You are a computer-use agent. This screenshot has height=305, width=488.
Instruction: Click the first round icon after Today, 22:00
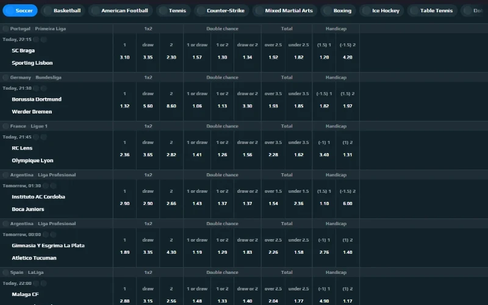[x=36, y=283]
